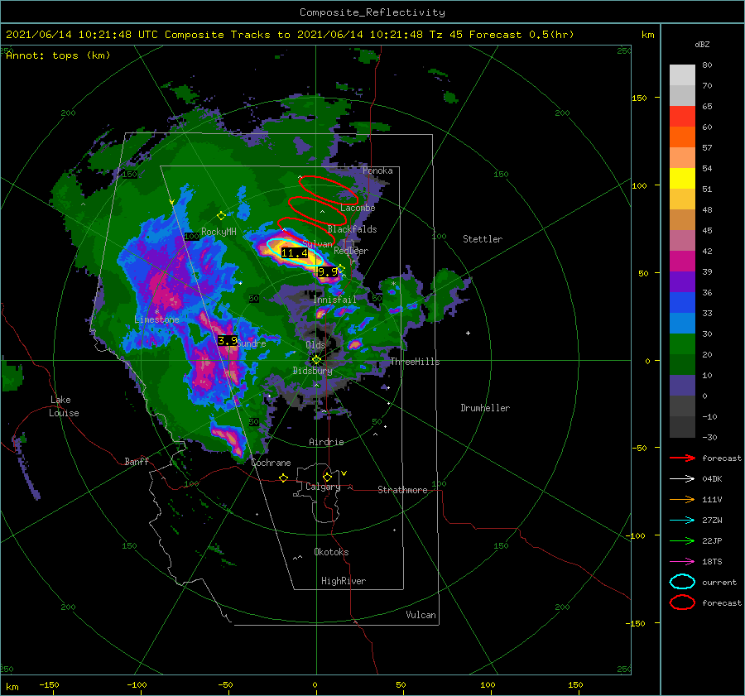Click the Stettler town label
This screenshot has width=745, height=696.
click(x=483, y=239)
